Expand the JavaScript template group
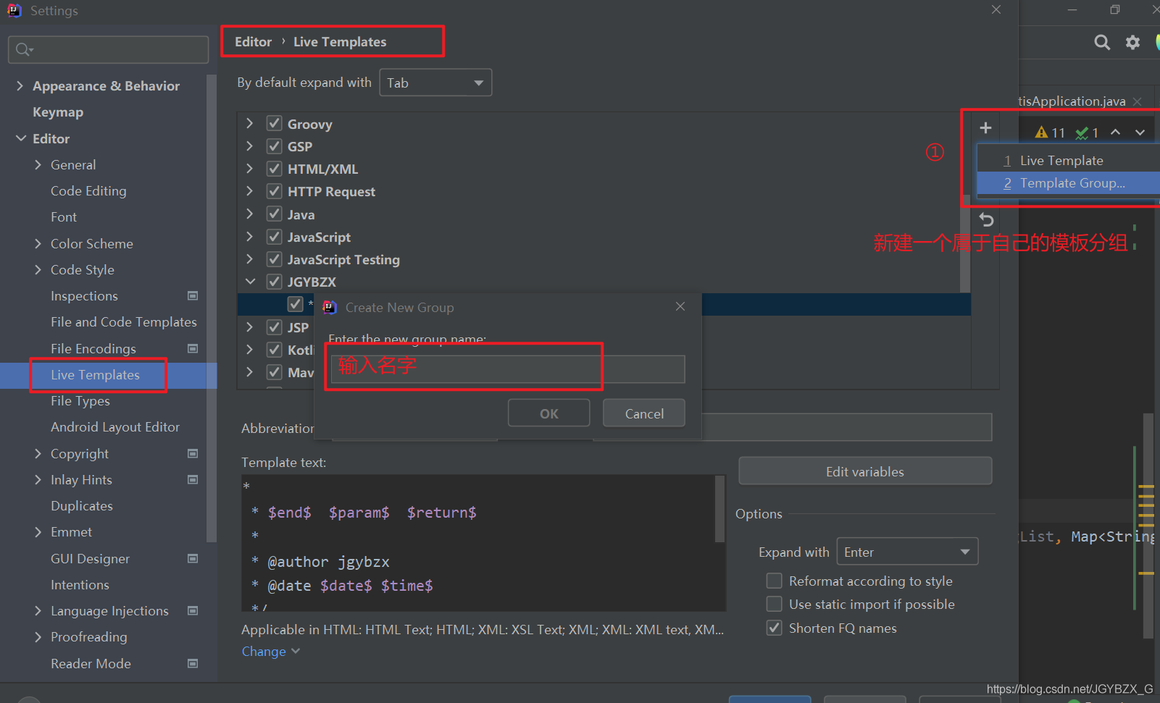Screen dimensions: 1160x703 250,236
